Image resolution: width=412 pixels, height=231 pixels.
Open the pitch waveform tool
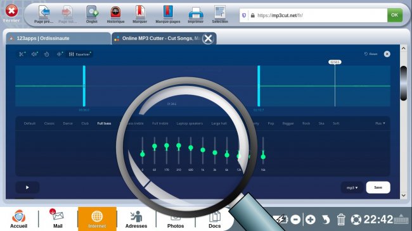(x=60, y=54)
